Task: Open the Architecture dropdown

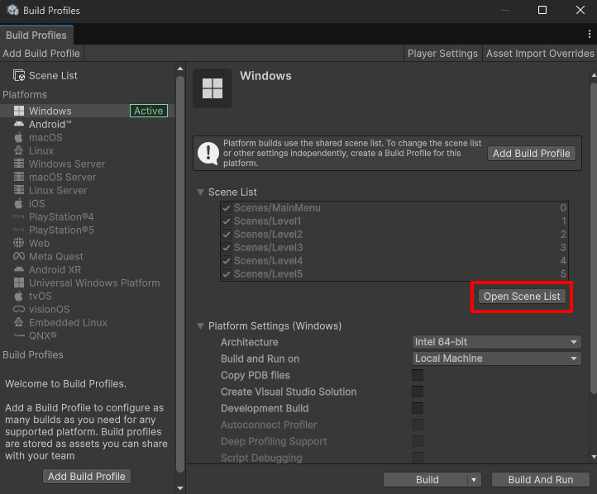Action: tap(496, 342)
